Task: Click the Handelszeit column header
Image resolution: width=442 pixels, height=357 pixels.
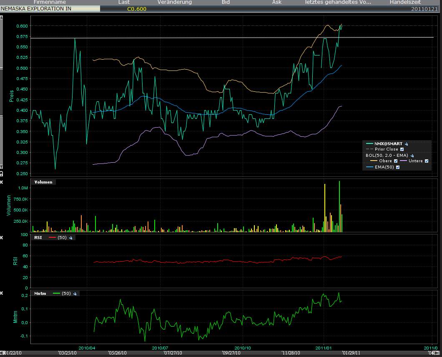Action: coord(404,3)
